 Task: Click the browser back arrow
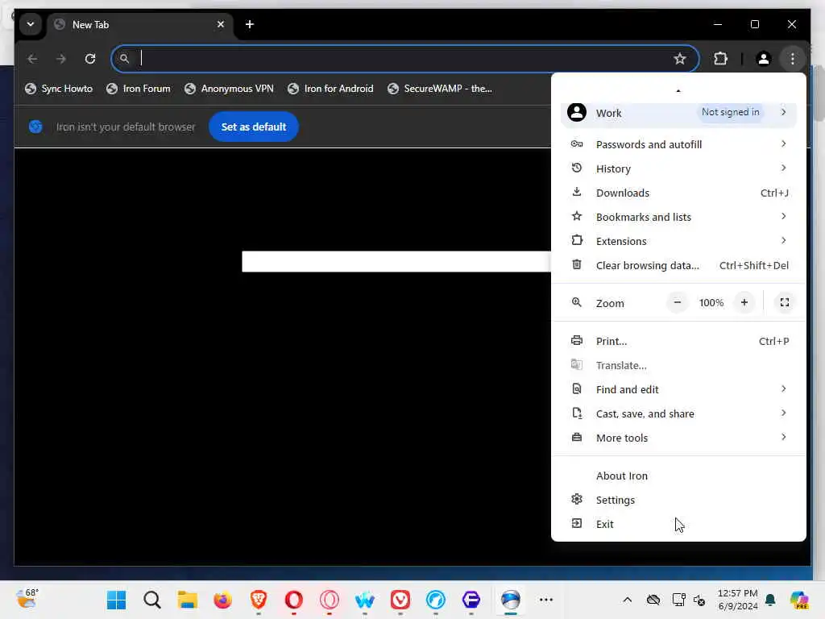click(x=32, y=58)
